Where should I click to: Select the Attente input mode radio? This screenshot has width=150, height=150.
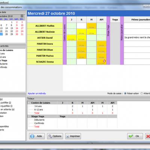click(142, 93)
